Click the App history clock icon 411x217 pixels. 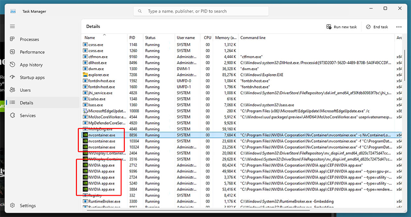(x=12, y=64)
